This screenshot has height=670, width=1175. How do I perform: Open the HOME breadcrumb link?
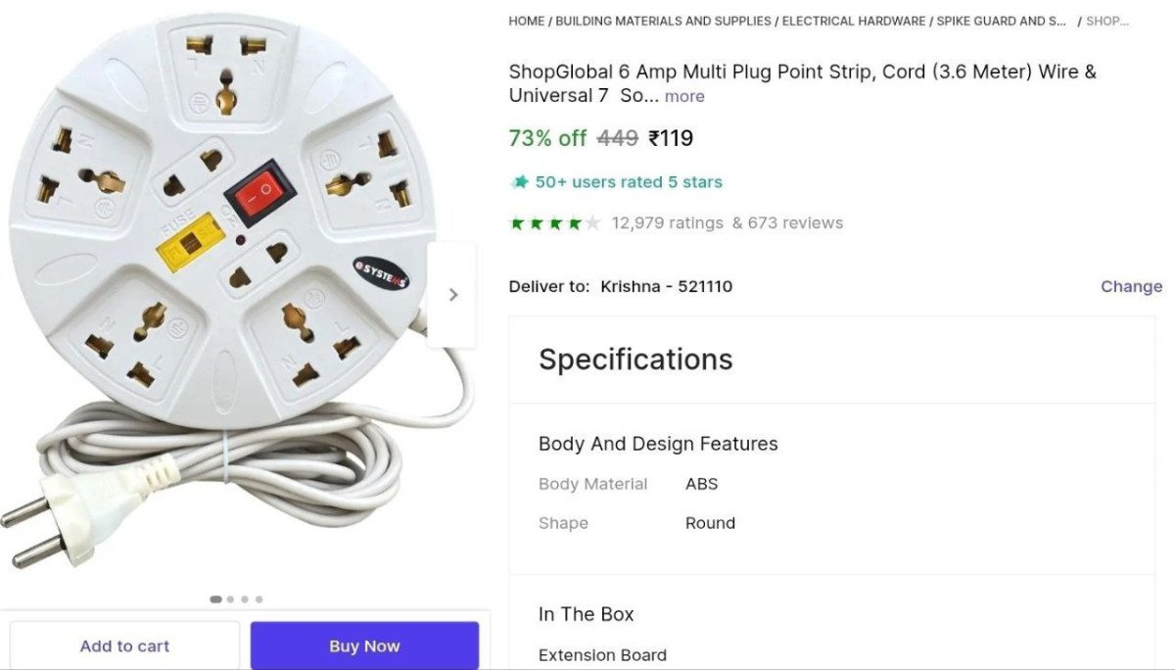pyautogui.click(x=526, y=21)
